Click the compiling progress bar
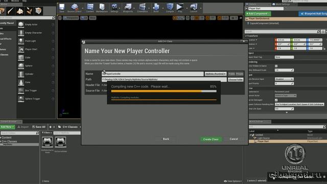The image size is (327, 184). click(x=163, y=91)
